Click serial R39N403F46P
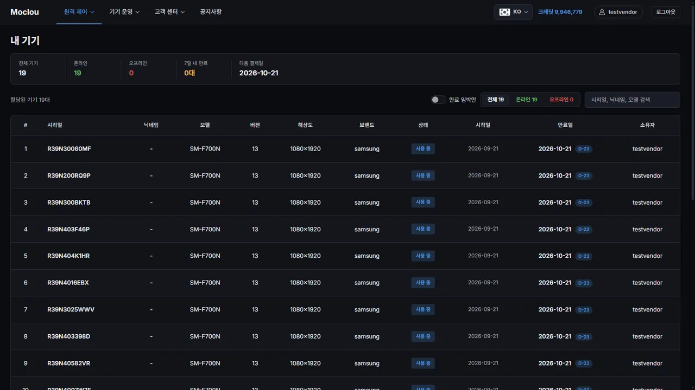Screen dimensions: 695x390 pyautogui.click(x=68, y=229)
